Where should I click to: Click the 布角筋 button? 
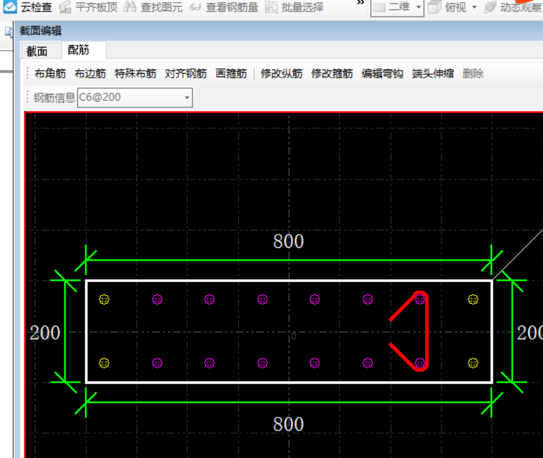tap(50, 74)
